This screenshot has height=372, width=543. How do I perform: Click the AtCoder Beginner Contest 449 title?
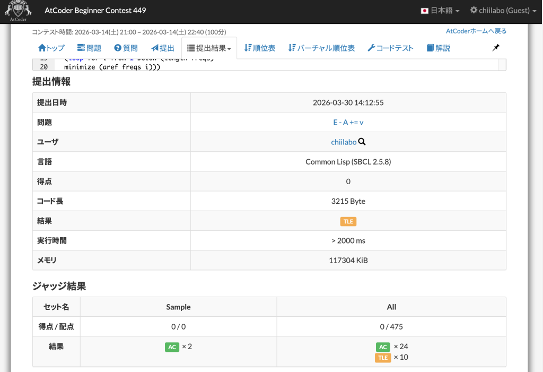(95, 11)
